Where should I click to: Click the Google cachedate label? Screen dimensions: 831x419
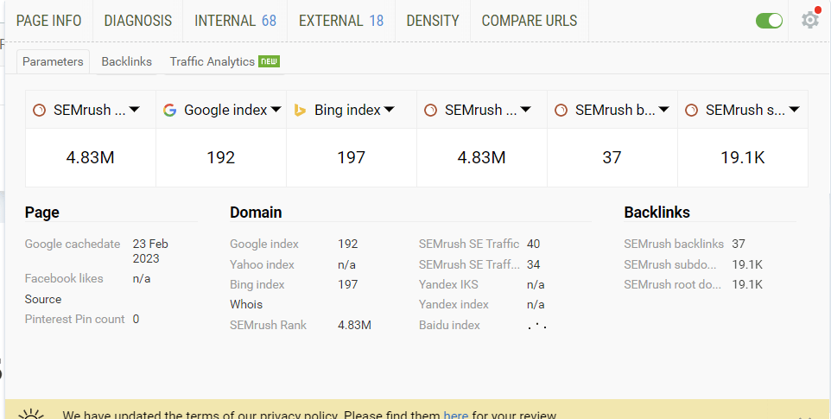tap(73, 244)
